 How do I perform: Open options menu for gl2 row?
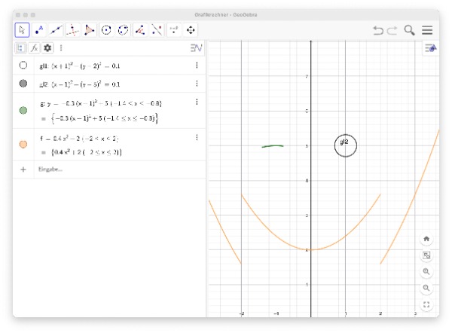(x=197, y=84)
